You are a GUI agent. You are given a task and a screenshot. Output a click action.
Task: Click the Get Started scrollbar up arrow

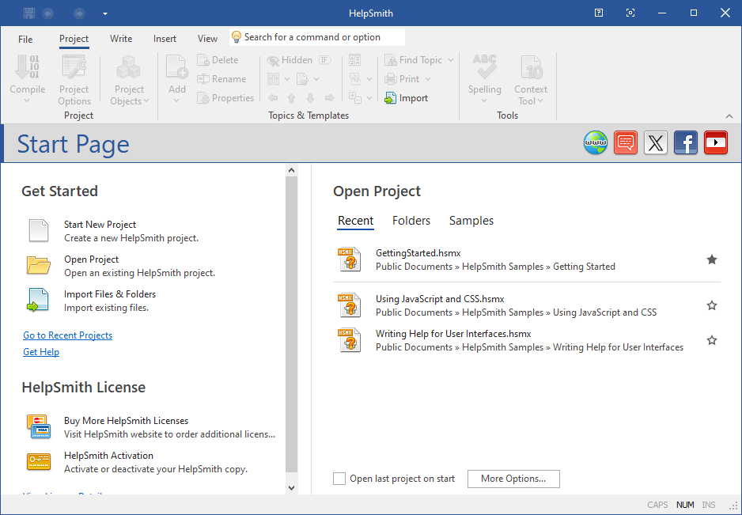pyautogui.click(x=291, y=170)
